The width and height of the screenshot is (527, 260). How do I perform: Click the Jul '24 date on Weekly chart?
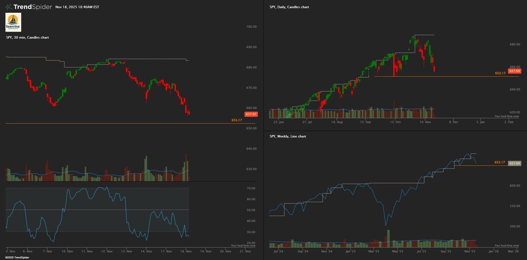click(278, 252)
